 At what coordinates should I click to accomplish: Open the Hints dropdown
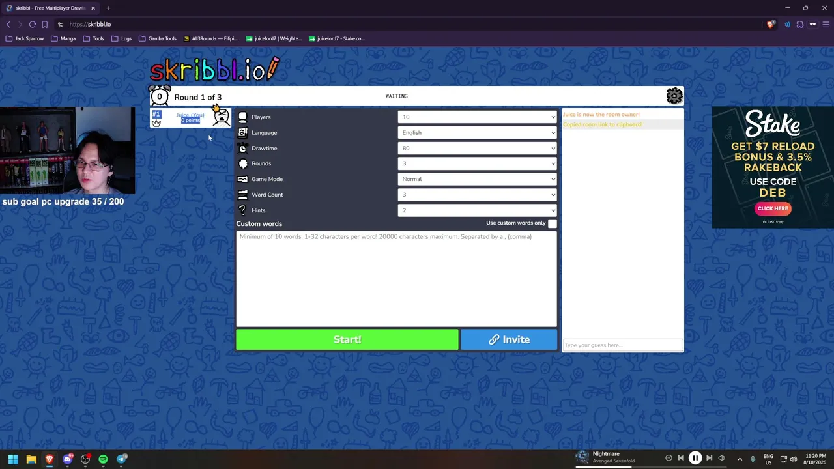pos(478,210)
